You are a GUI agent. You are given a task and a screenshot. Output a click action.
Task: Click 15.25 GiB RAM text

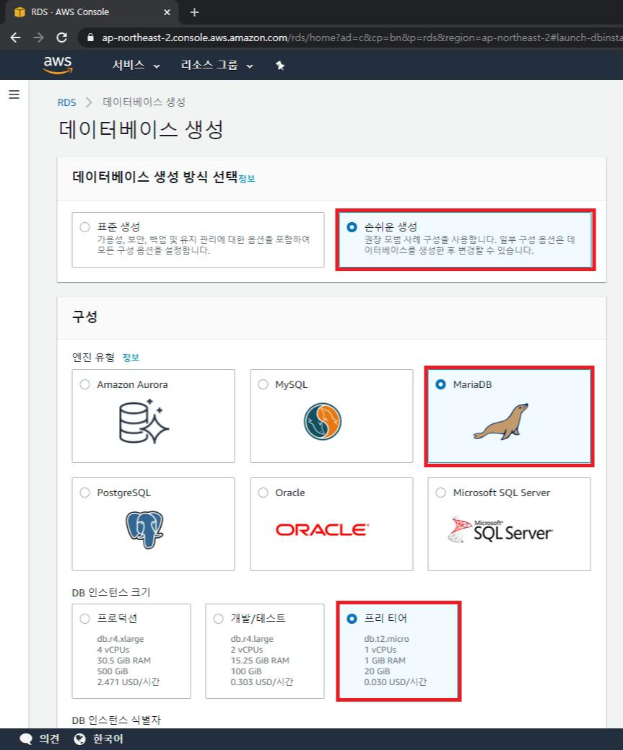click(x=260, y=661)
